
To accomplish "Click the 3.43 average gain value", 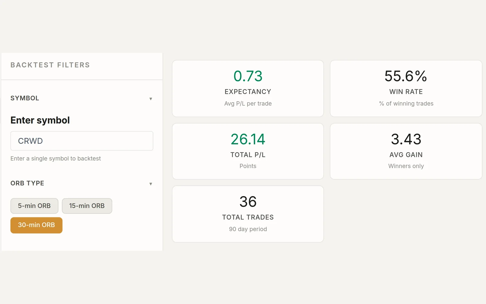I will click(x=406, y=139).
